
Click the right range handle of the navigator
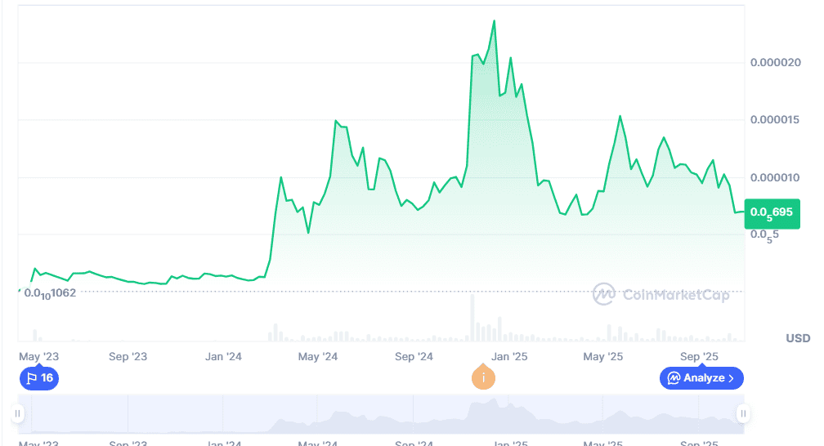(743, 414)
